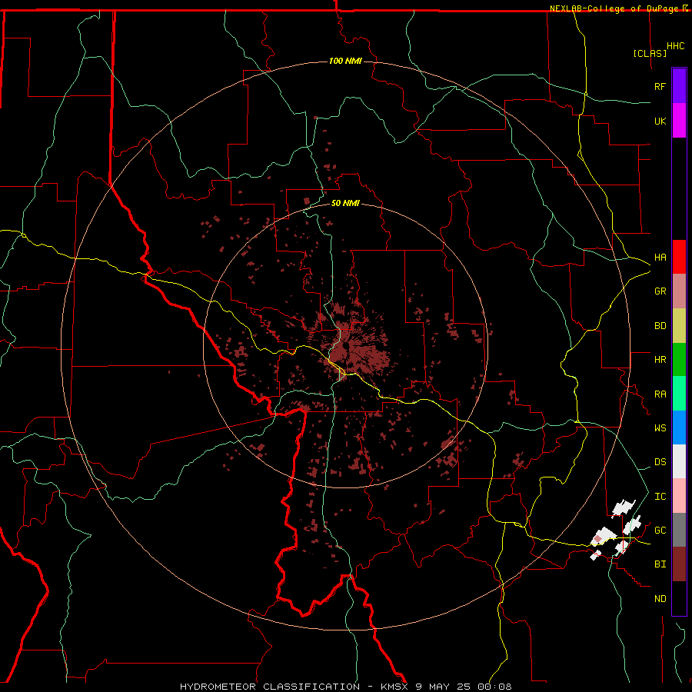Click the UK magenta legend swatch
692x692 pixels.
pyautogui.click(x=679, y=121)
